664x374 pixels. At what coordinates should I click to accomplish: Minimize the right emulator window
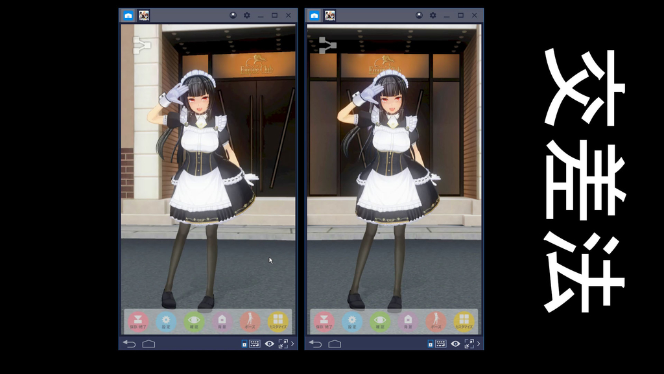coord(447,16)
